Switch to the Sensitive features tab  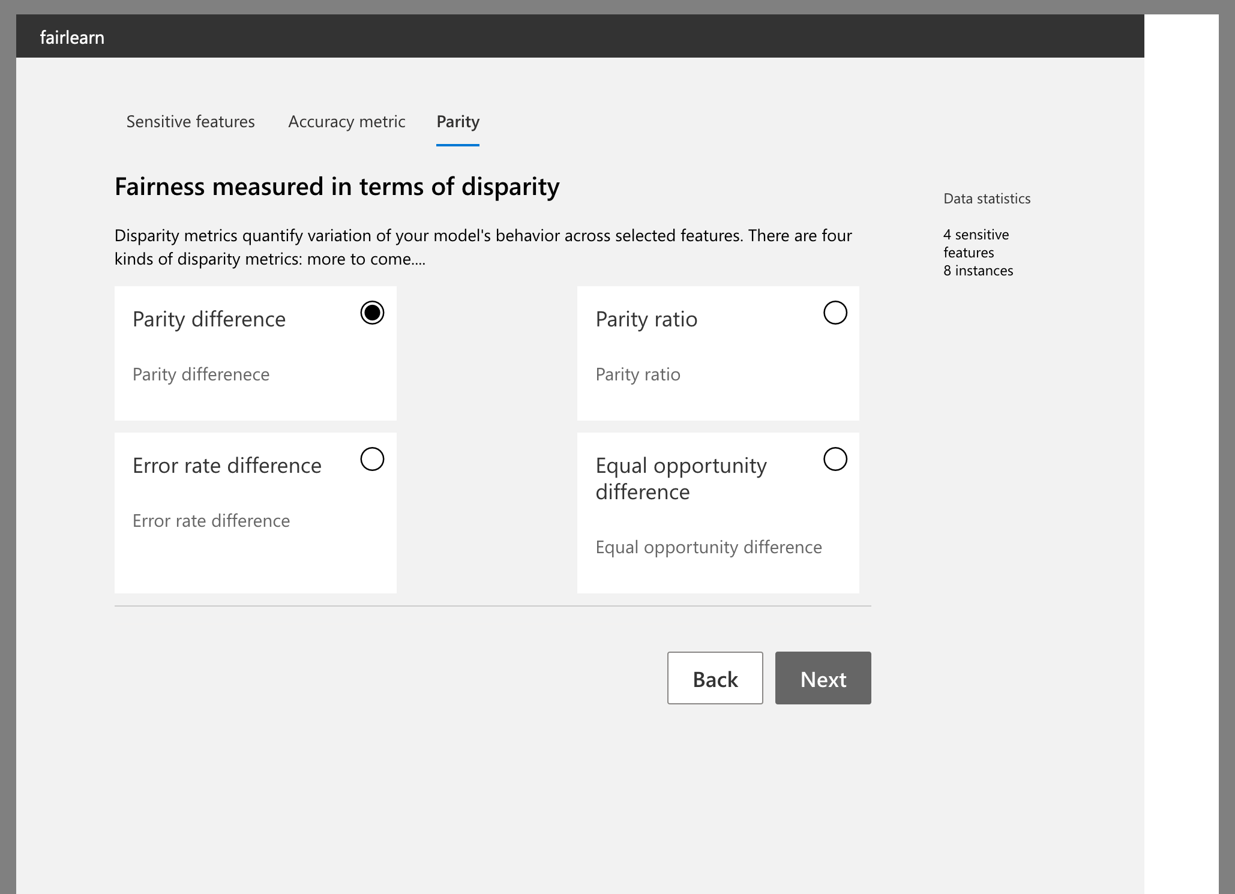(x=190, y=121)
